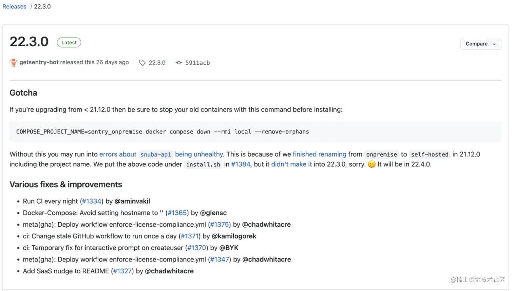Image resolution: width=513 pixels, height=291 pixels.
Task: Open the Compare dropdown
Action: coord(480,44)
